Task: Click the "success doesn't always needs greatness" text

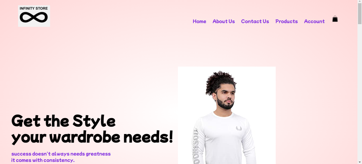Action: point(61,154)
